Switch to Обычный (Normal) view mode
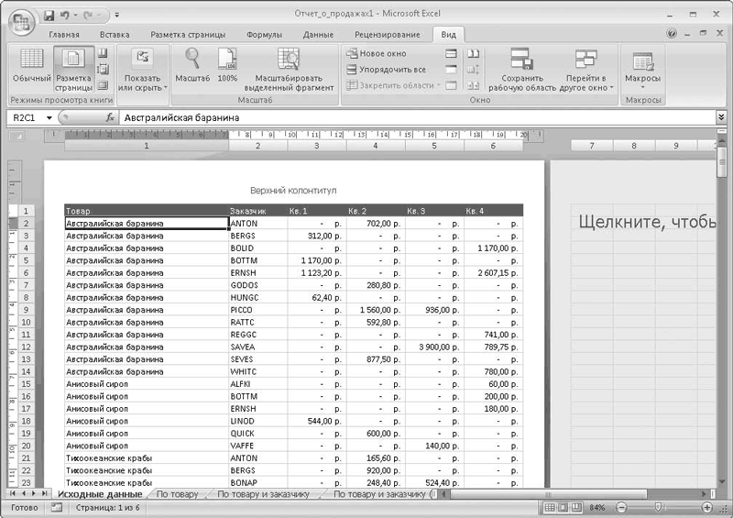 pos(32,67)
